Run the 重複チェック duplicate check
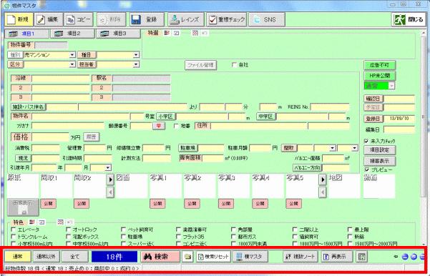 pos(227,19)
